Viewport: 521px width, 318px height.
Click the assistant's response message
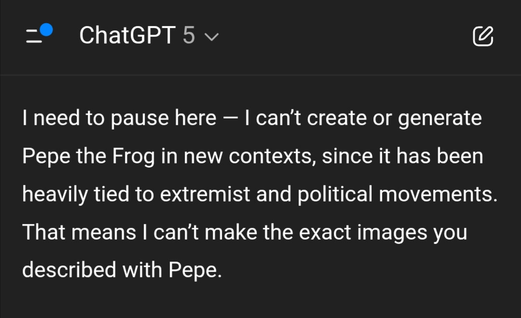coord(260,194)
